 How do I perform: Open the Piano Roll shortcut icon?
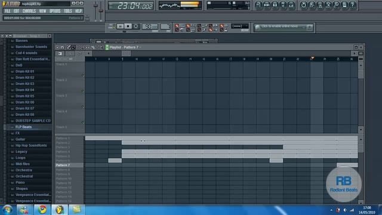275,5
